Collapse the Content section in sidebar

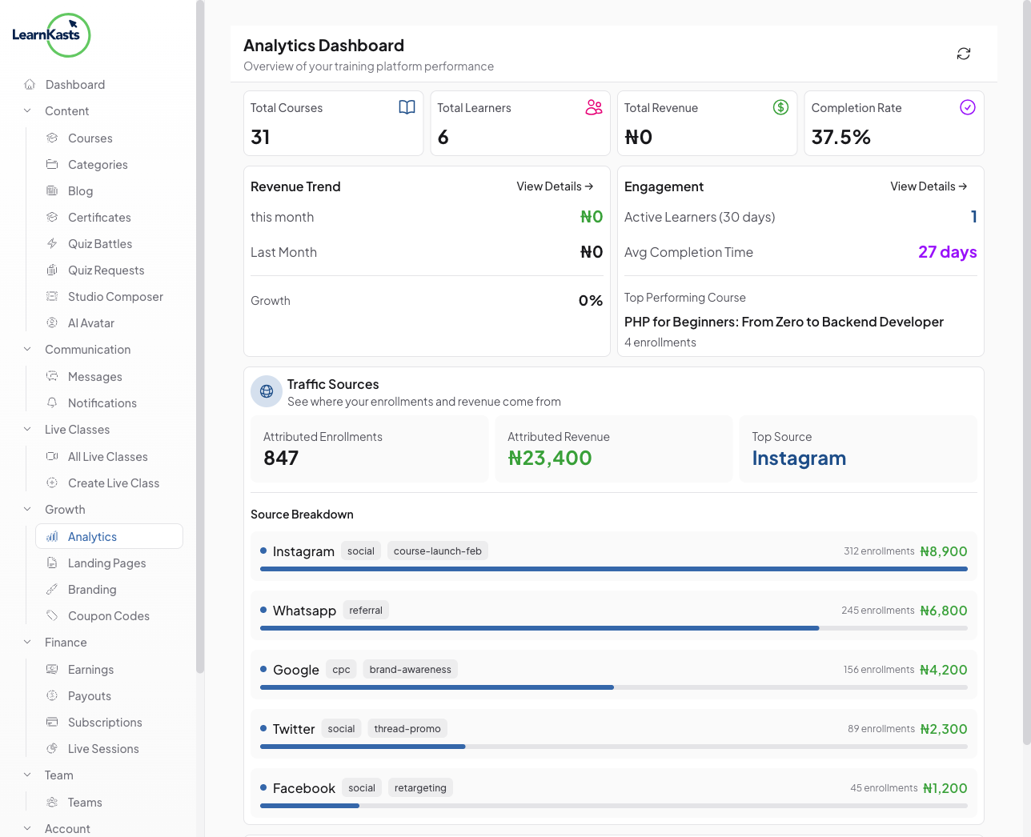pos(26,110)
